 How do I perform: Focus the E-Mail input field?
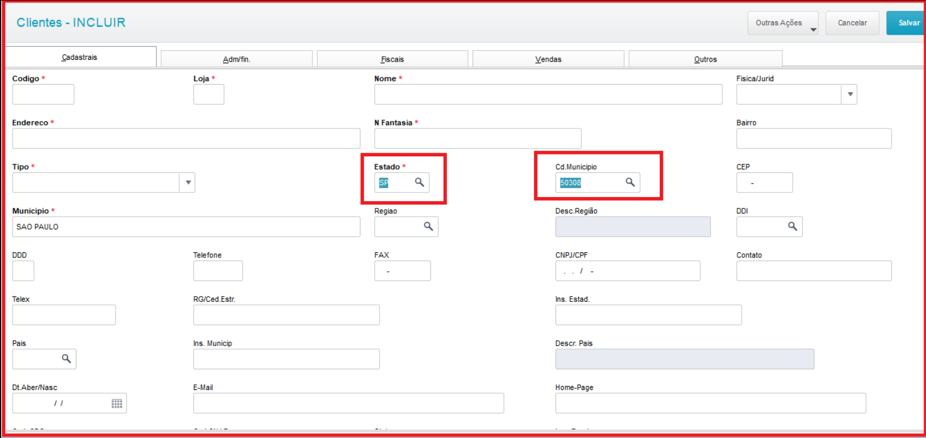point(349,403)
